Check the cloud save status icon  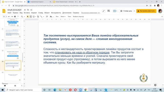[x=31, y=10]
